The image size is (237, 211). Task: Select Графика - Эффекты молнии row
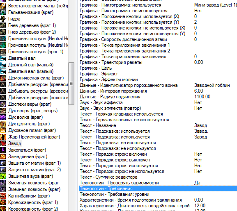click(x=158, y=79)
